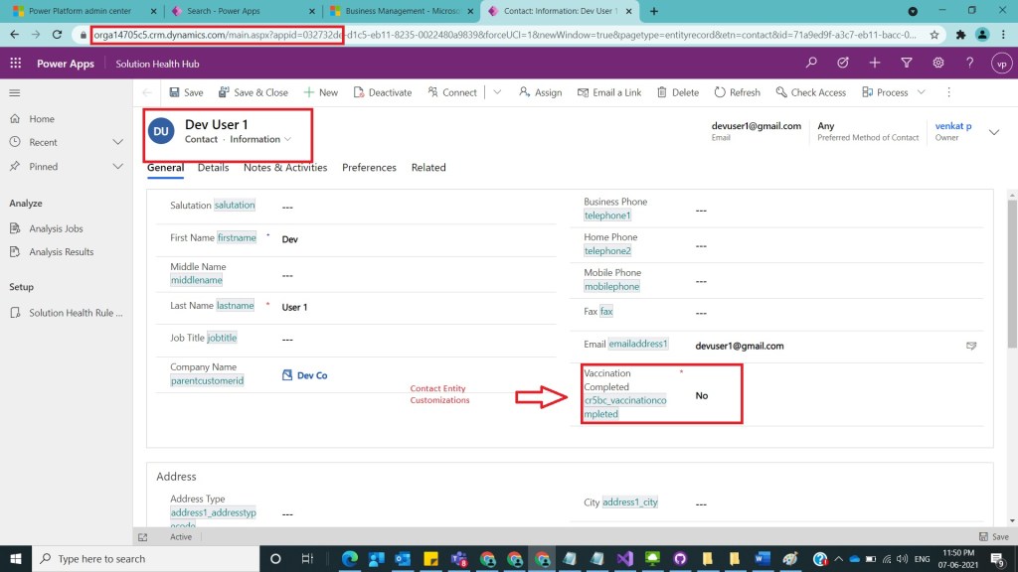
Task: Expand the Recent section in sidebar
Action: click(117, 142)
